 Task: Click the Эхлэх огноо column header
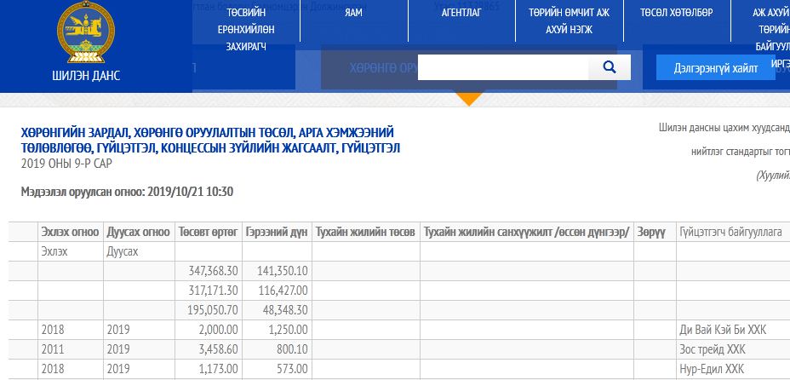(71, 233)
